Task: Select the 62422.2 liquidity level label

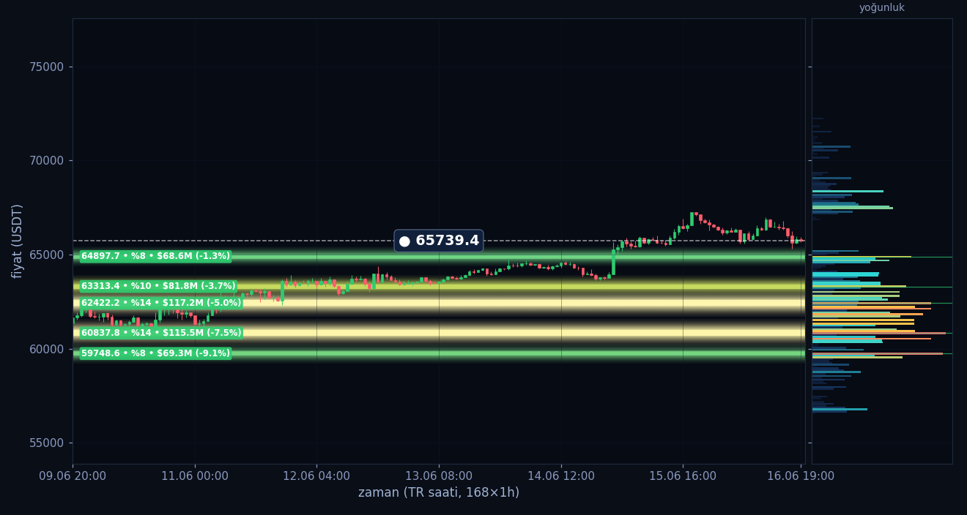Action: pyautogui.click(x=161, y=303)
